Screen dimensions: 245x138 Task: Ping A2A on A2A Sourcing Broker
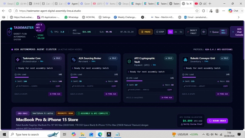tap(111, 94)
